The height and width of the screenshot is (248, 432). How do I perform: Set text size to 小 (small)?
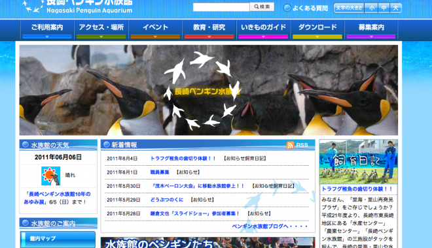click(371, 8)
